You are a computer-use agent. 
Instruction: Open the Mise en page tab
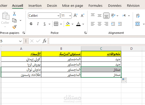(73, 6)
